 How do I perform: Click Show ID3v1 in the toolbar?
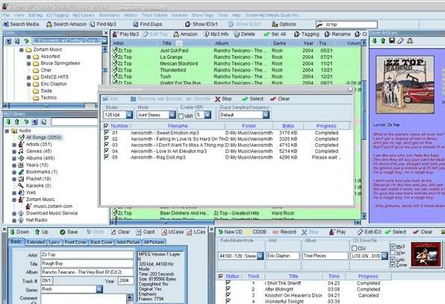[201, 25]
